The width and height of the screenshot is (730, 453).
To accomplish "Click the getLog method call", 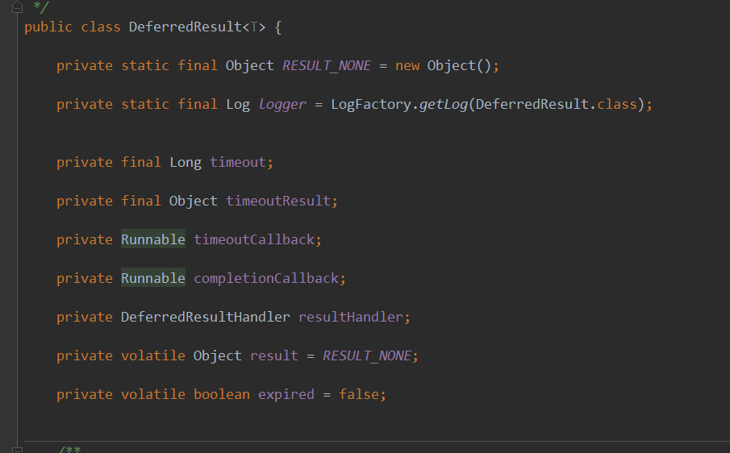I will coord(443,104).
